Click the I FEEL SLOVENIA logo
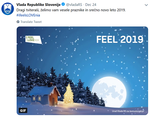Viewport: 150px width, 118px height. (34, 39)
